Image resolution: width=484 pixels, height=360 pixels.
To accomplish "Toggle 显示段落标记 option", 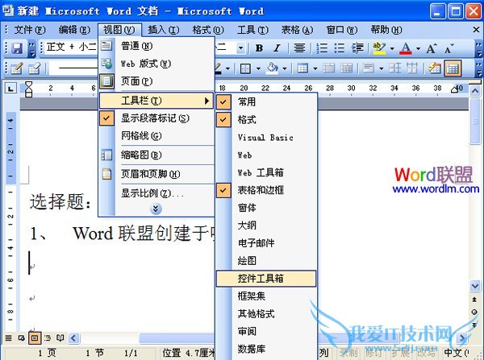I will pyautogui.click(x=156, y=118).
